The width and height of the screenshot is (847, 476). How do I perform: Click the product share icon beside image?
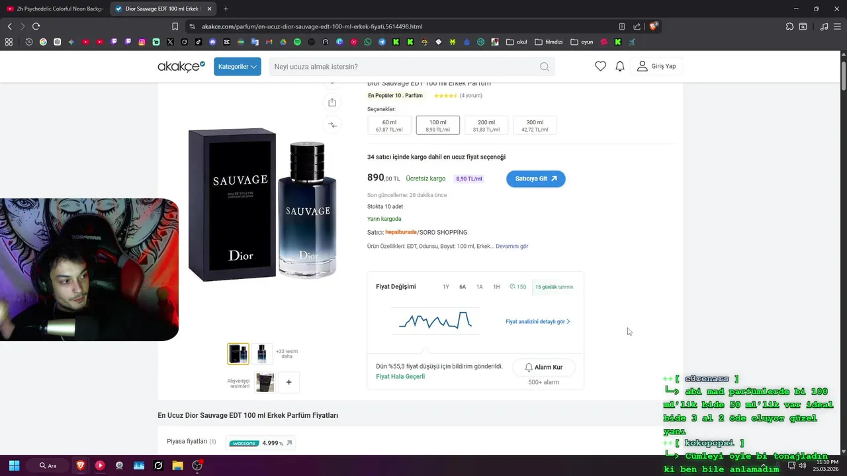coord(332,102)
